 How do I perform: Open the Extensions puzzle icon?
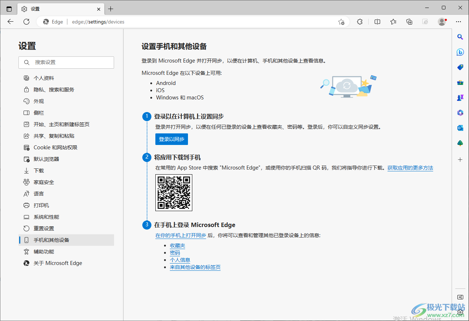click(x=360, y=22)
